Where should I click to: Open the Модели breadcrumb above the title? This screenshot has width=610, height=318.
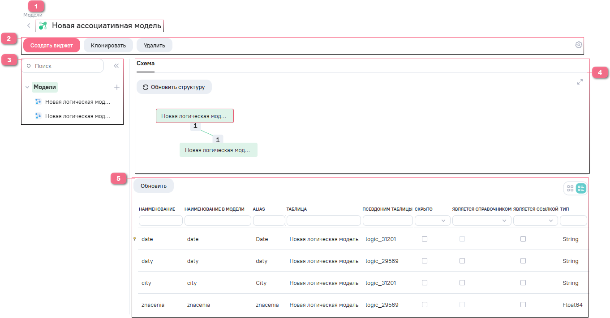click(33, 15)
